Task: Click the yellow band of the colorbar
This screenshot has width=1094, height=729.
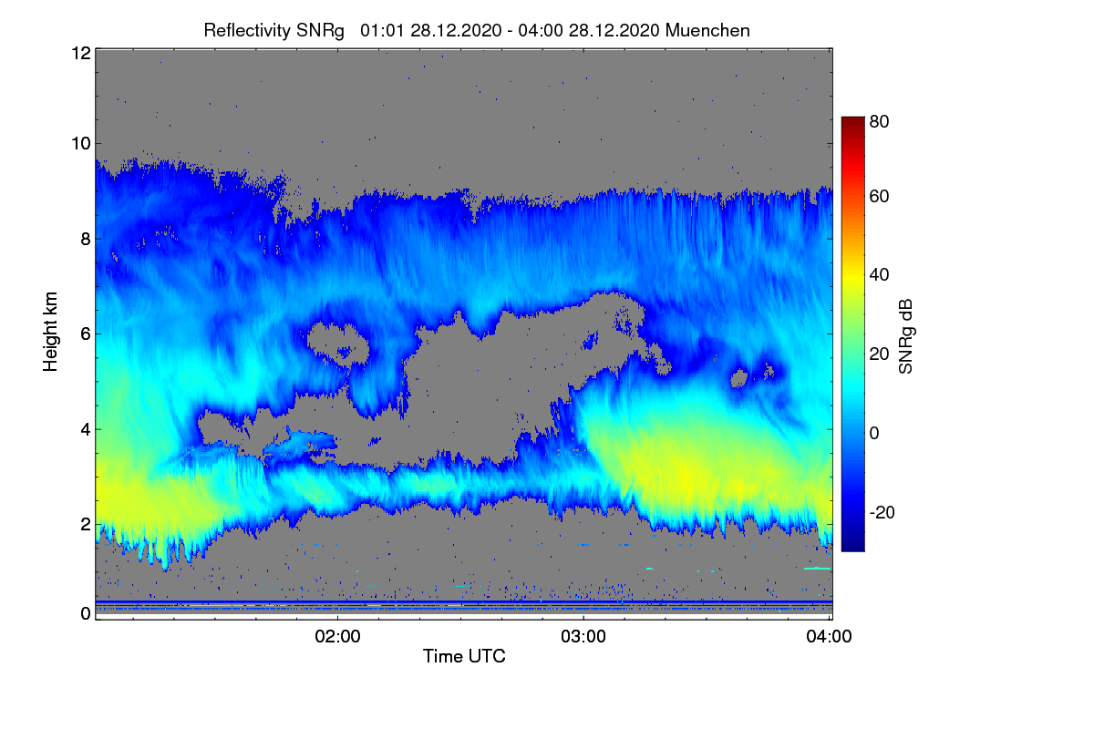Action: click(x=851, y=278)
